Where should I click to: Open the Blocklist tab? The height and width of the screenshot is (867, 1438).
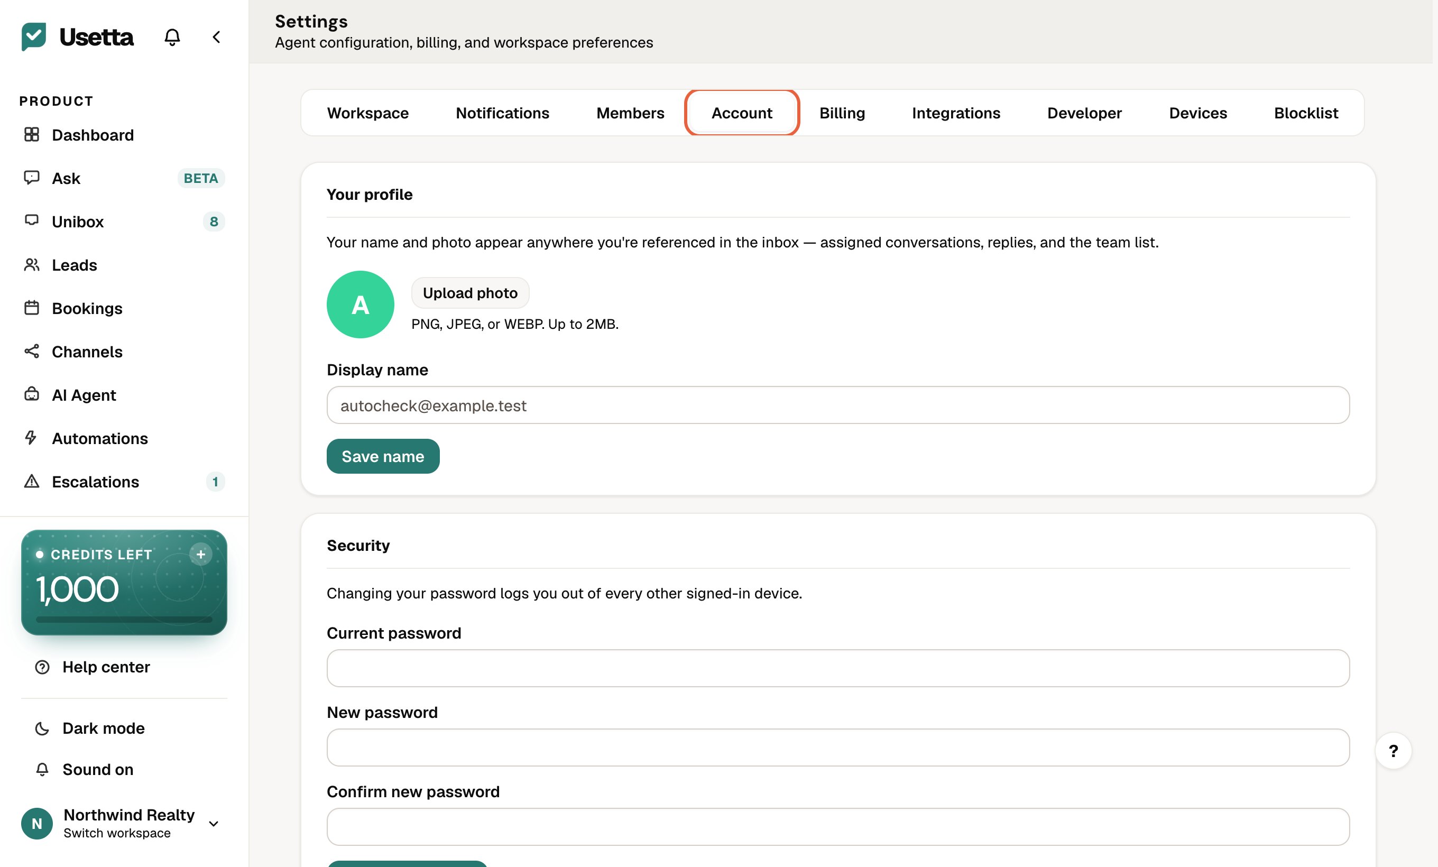tap(1306, 113)
